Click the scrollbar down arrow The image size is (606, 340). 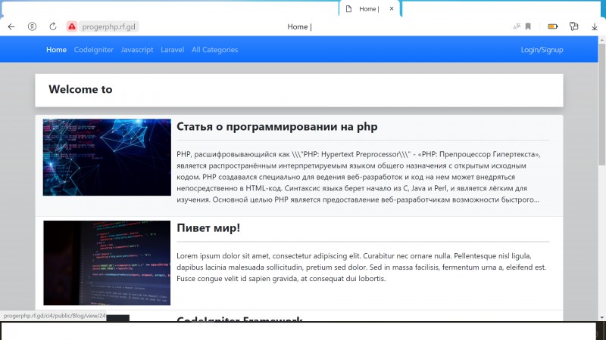601,317
